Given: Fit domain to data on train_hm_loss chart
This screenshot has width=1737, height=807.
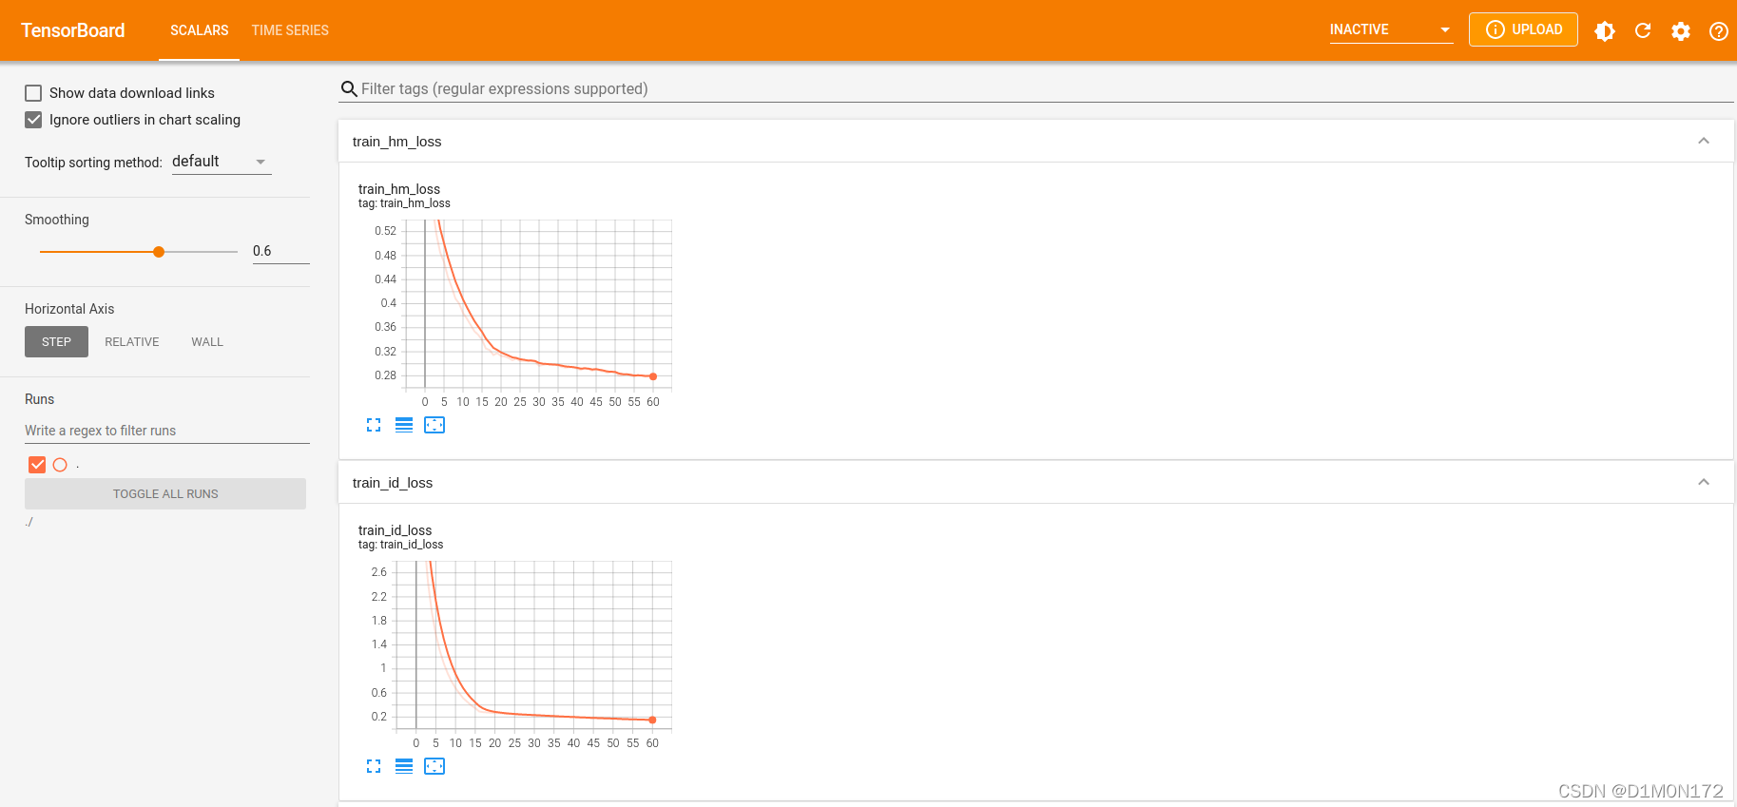Looking at the screenshot, I should 434,425.
